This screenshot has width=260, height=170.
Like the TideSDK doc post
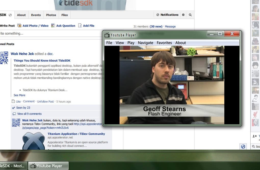18,102
